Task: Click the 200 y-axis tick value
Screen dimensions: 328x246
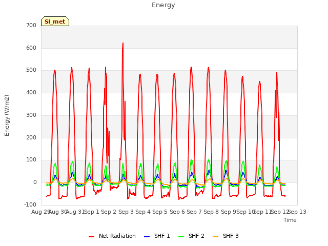Action: (x=31, y=137)
